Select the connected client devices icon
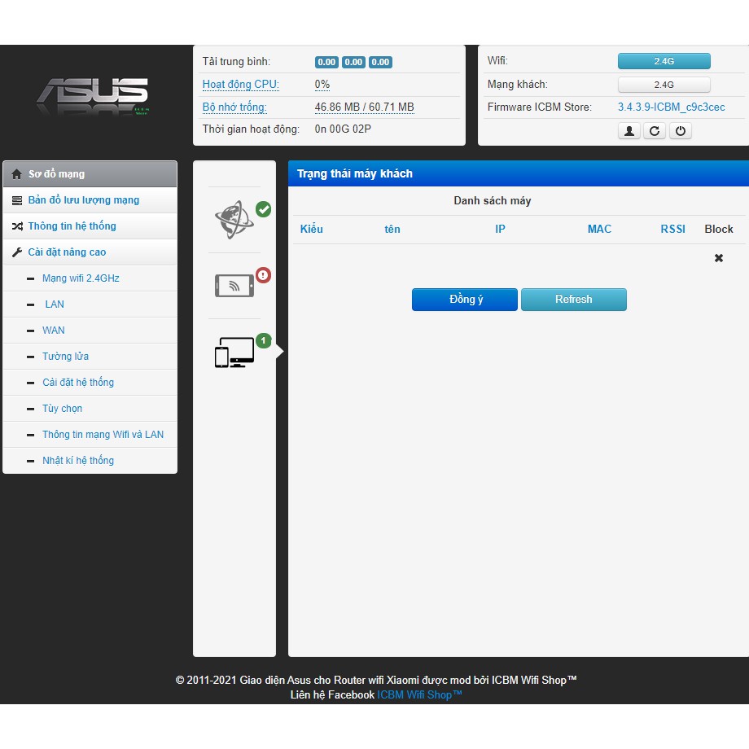 [x=234, y=353]
